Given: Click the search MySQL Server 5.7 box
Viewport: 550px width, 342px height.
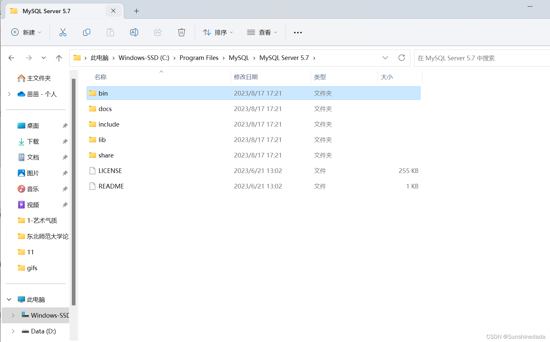Looking at the screenshot, I should click(x=482, y=58).
